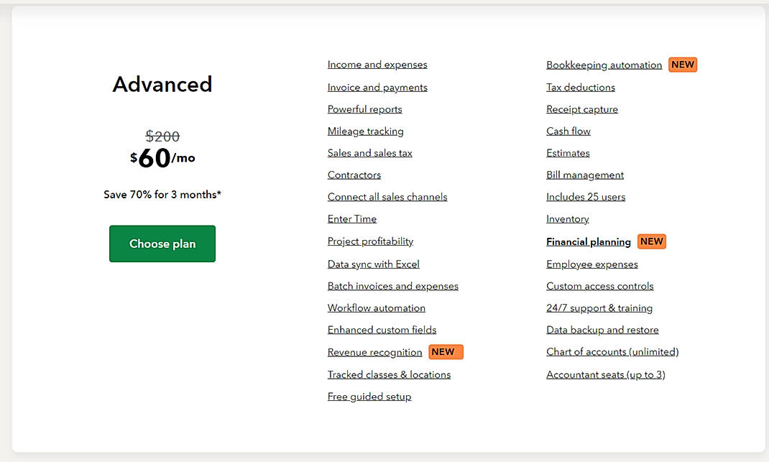769x462 pixels.
Task: Open the Income and expenses link
Action: pos(377,64)
